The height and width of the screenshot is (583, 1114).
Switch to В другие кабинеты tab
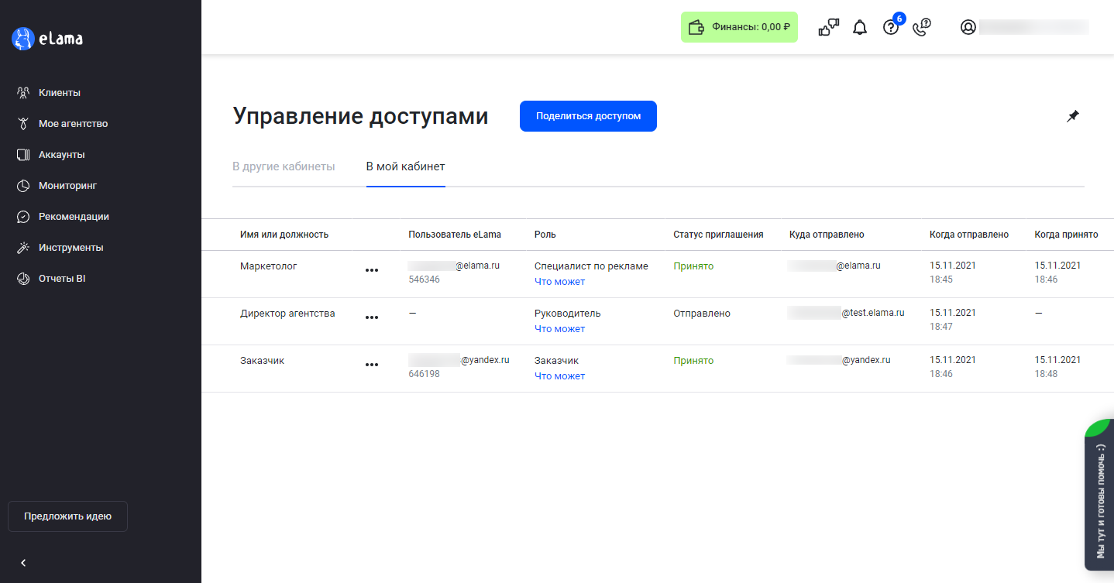(284, 166)
